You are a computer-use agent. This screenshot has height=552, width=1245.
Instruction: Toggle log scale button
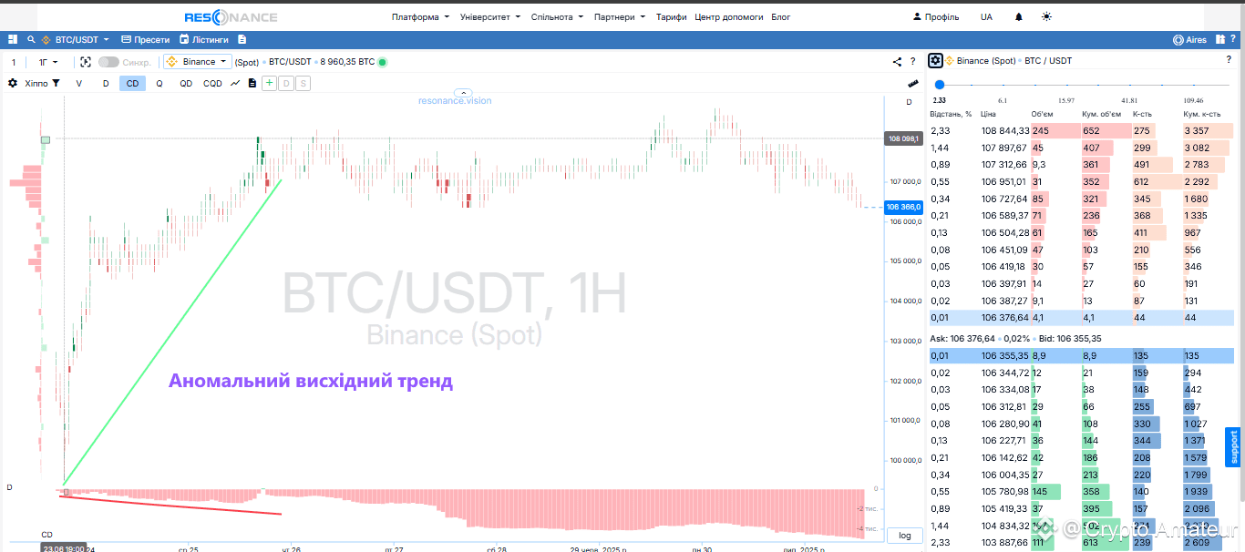904,536
